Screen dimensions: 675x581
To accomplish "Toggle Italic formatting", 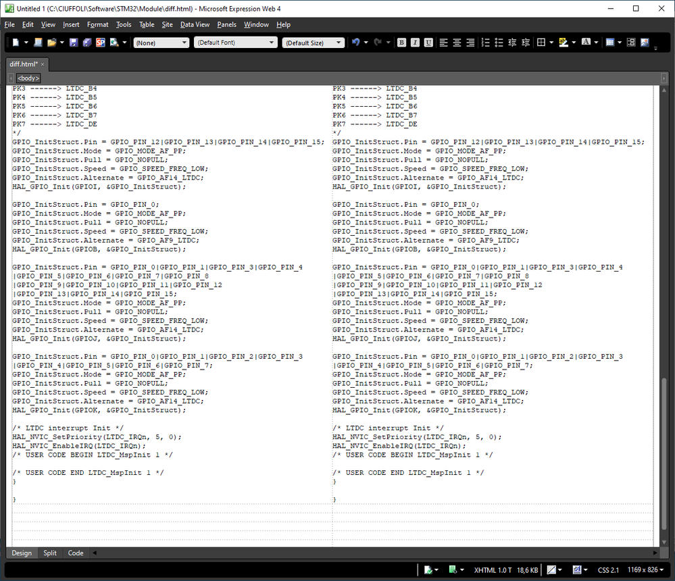I will click(415, 43).
